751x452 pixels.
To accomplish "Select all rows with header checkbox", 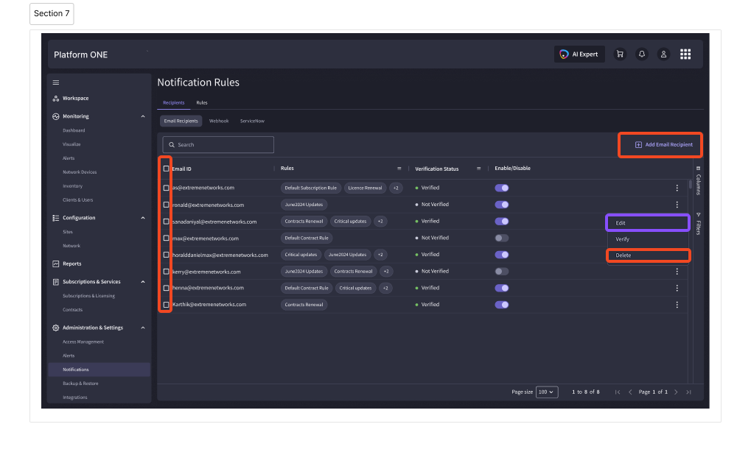I will coord(166,169).
